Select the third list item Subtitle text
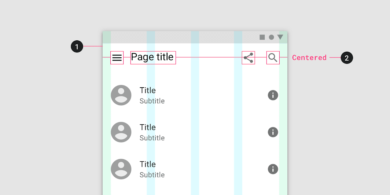The width and height of the screenshot is (390, 195). coord(152,175)
